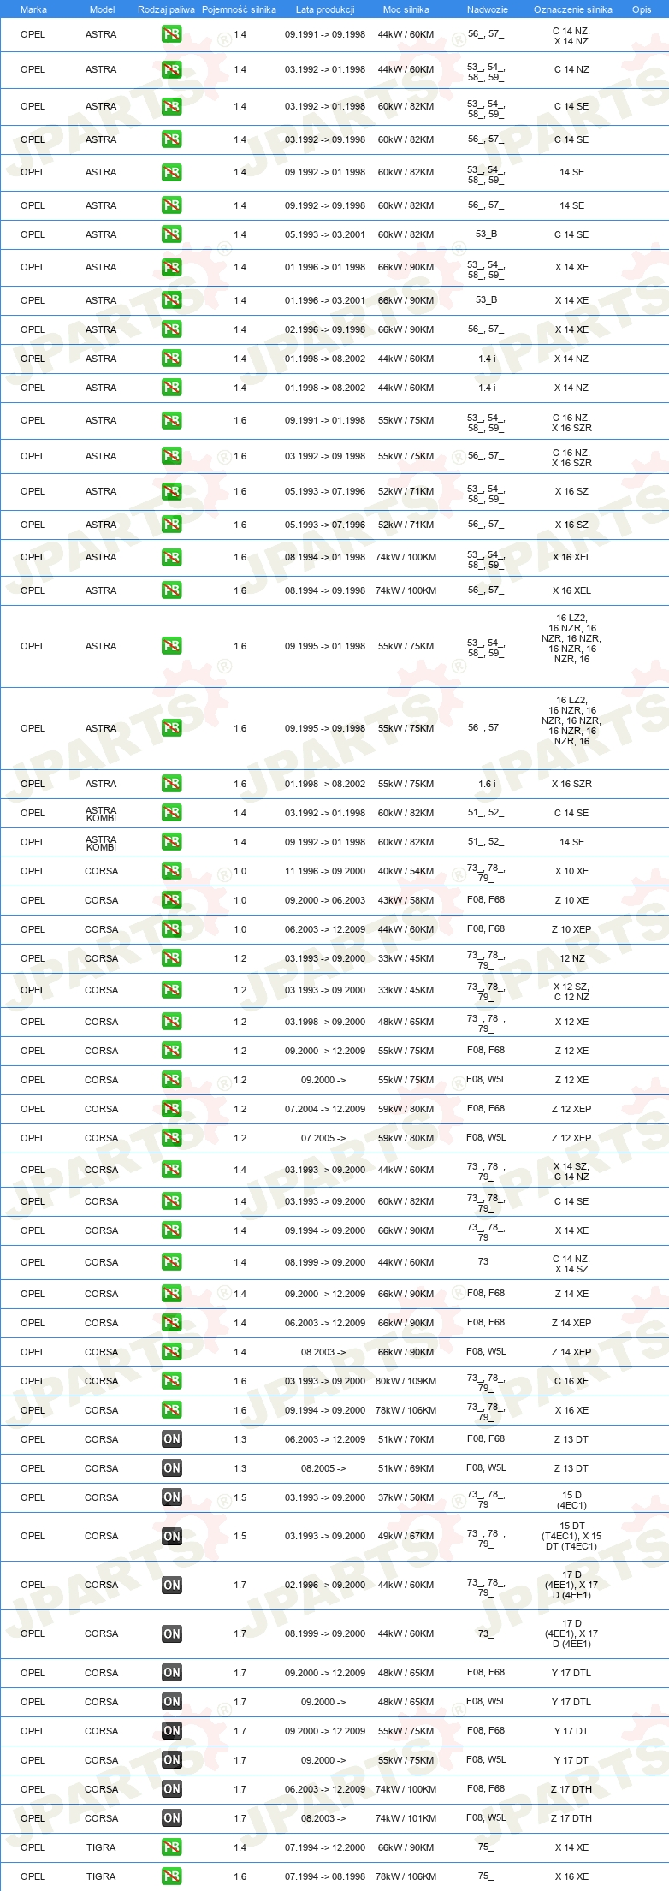Click petrol icon in Corsa 12 NZ row
Image resolution: width=669 pixels, height=1891 pixels.
[x=172, y=958]
